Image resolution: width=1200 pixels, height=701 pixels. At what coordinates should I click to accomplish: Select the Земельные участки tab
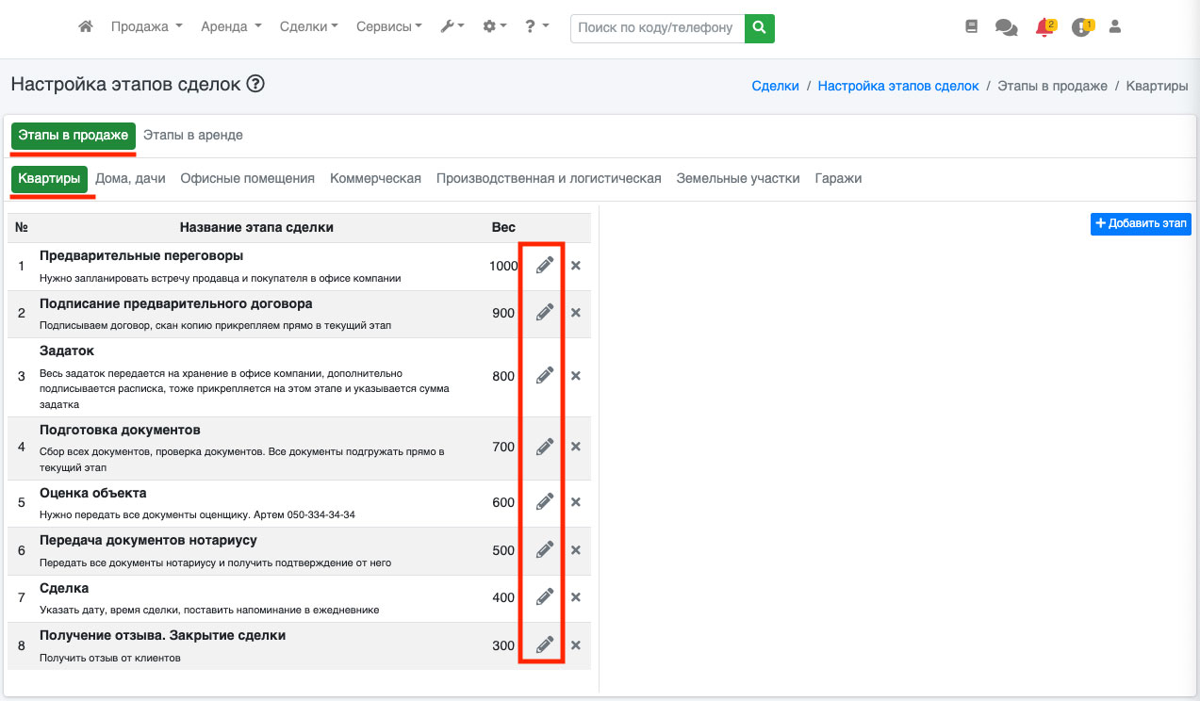tap(738, 178)
